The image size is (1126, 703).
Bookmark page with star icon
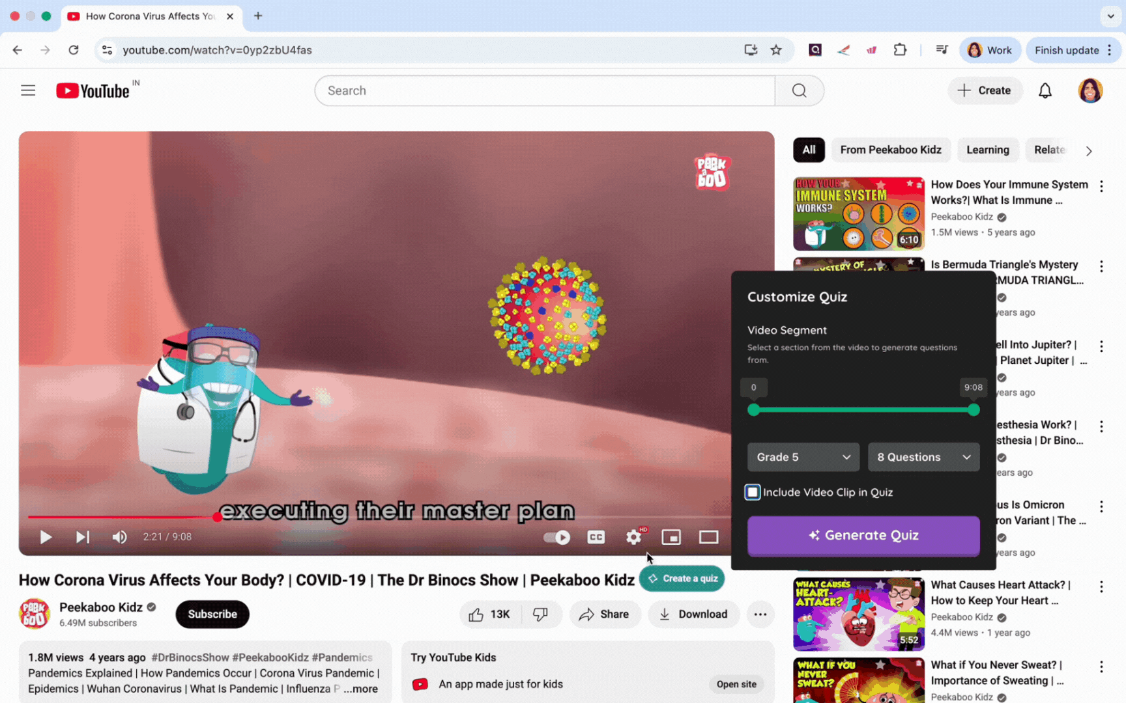click(x=775, y=50)
